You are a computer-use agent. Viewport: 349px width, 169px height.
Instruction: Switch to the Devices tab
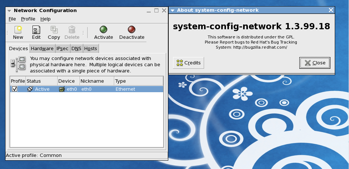[19, 48]
